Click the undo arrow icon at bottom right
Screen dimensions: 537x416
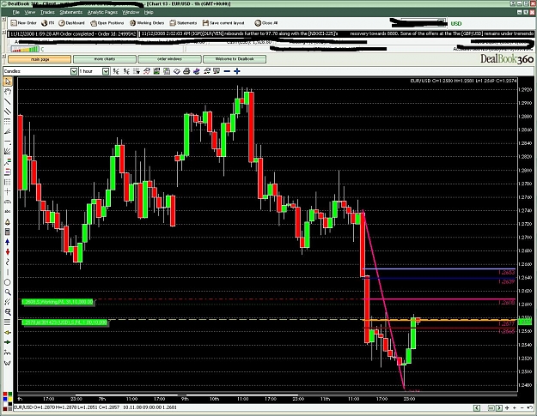tap(530, 407)
